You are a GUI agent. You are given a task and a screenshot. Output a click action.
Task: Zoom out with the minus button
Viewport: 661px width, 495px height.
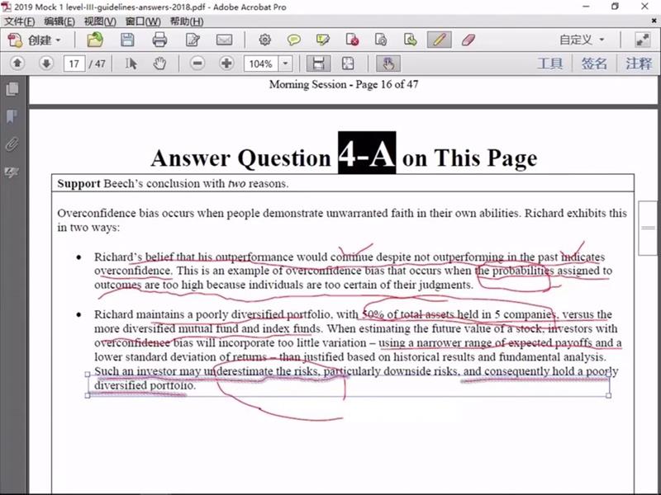point(197,64)
